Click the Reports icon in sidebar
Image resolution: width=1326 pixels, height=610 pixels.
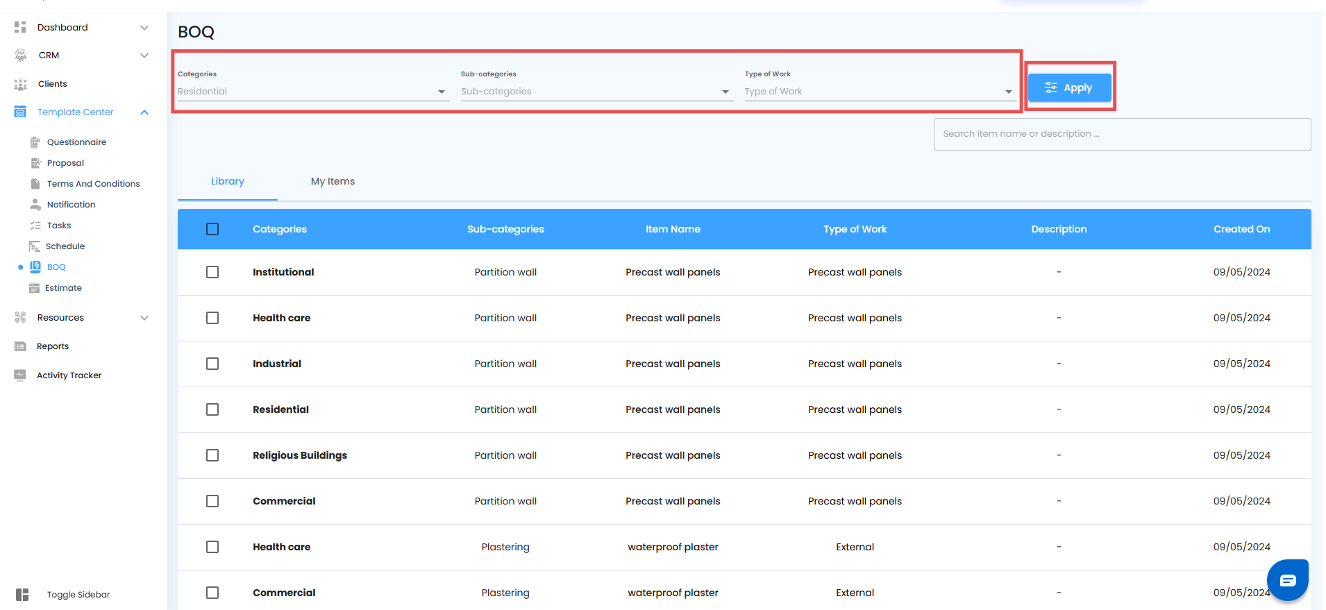point(20,346)
